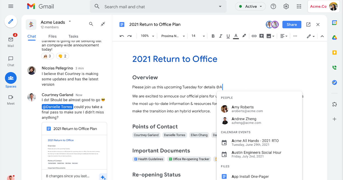343x180 pixels.
Task: Apply bold formatting in the toolbar
Action: (x=213, y=36)
